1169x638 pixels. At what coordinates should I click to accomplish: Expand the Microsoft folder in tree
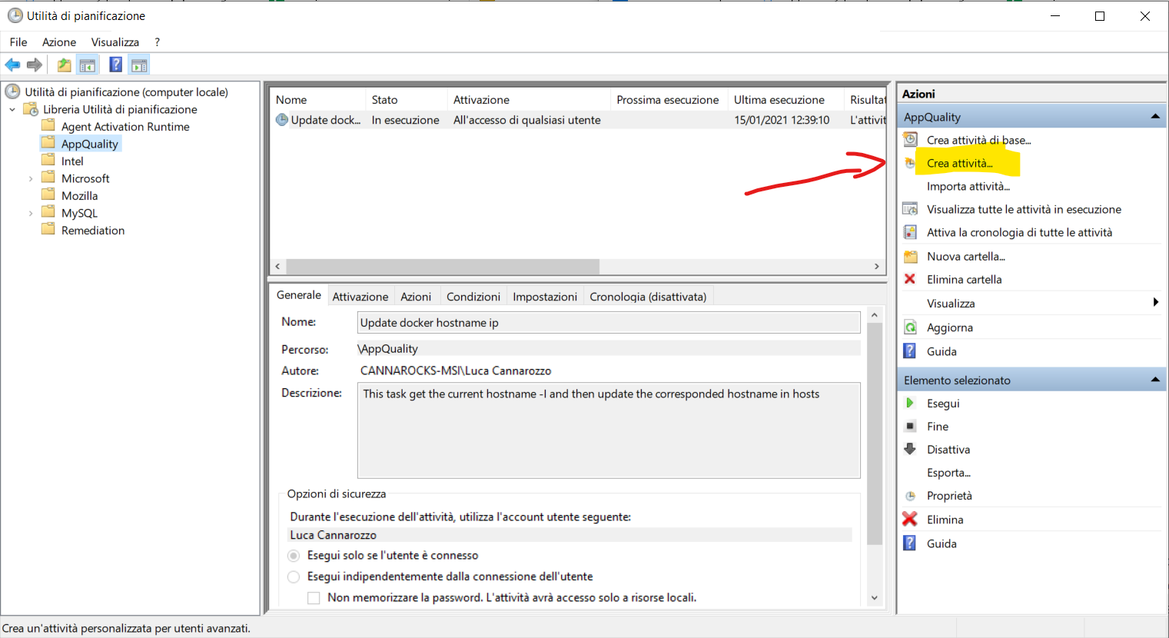31,178
